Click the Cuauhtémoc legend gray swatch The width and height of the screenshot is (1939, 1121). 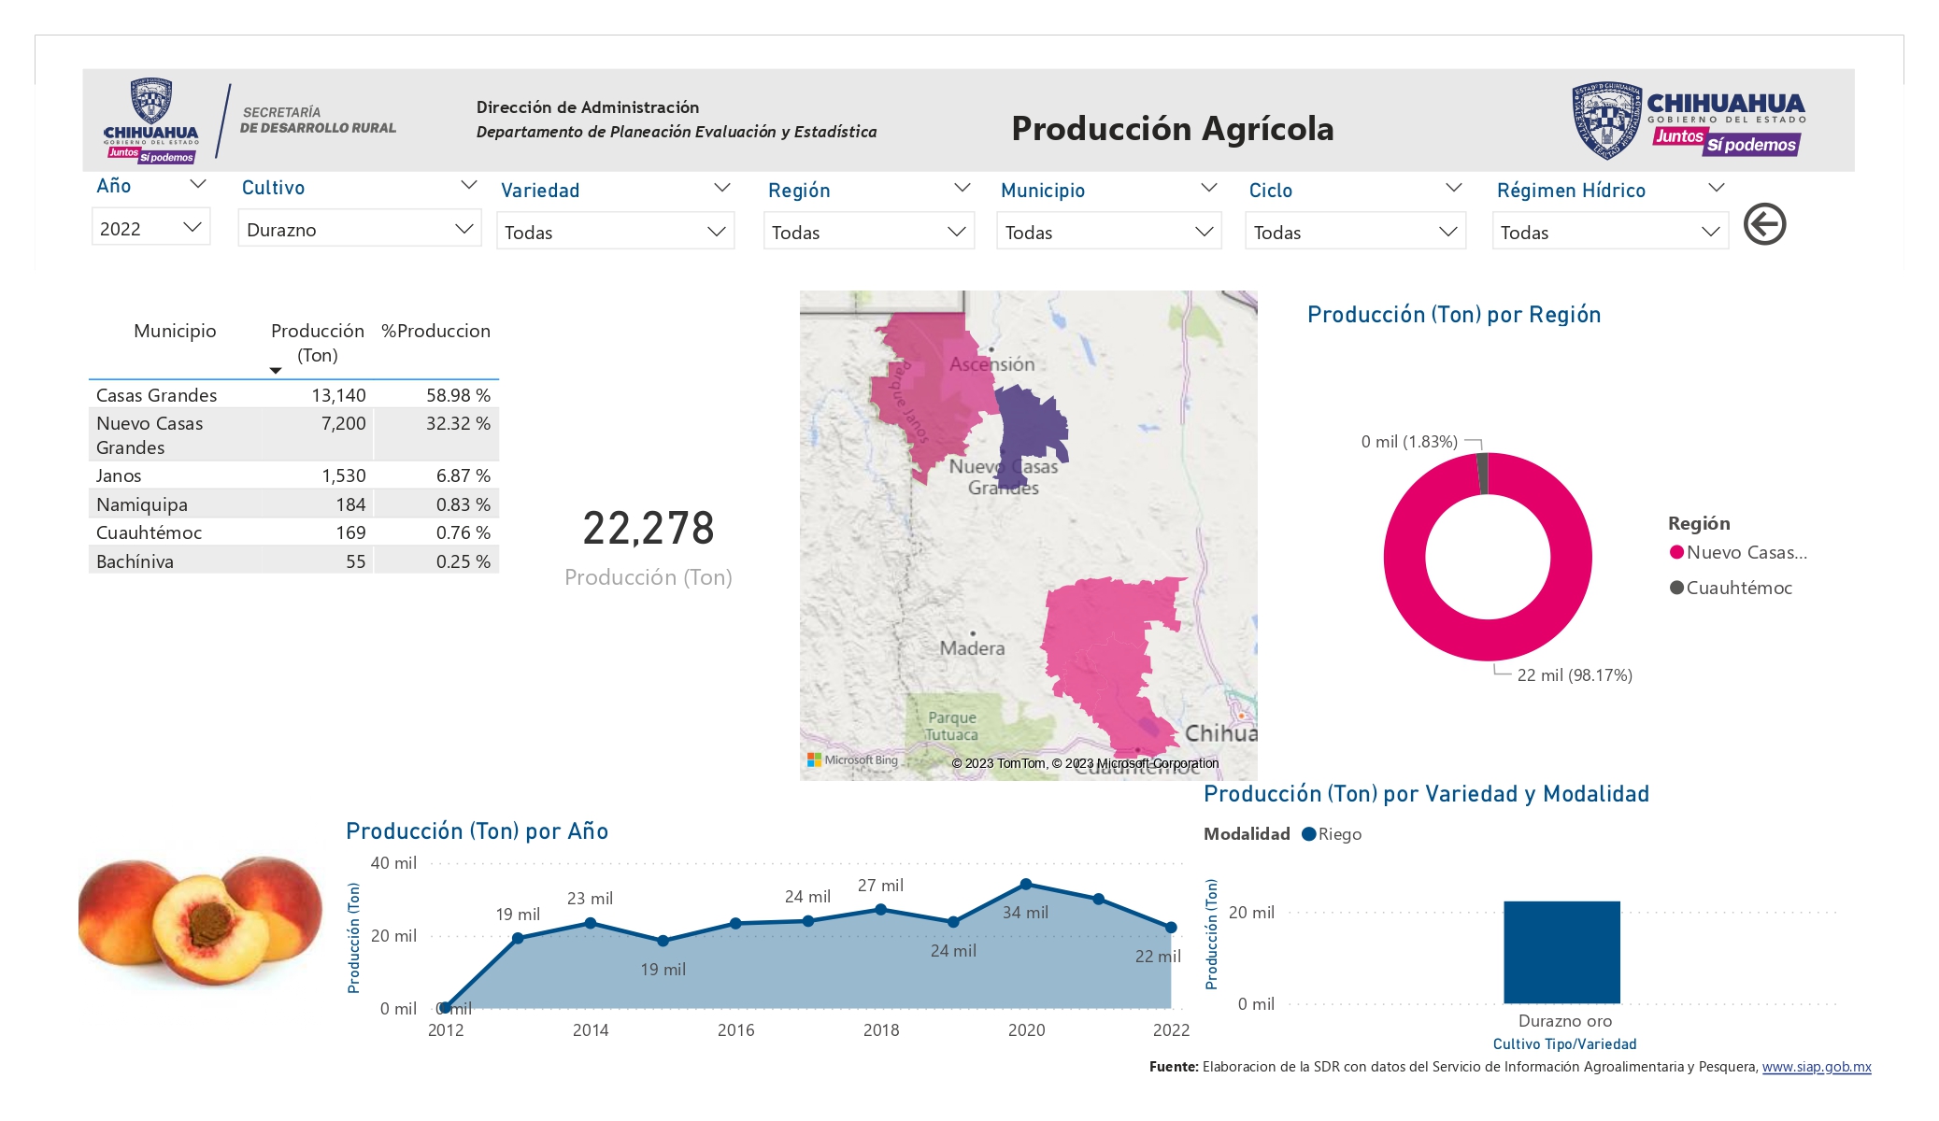pyautogui.click(x=1676, y=588)
